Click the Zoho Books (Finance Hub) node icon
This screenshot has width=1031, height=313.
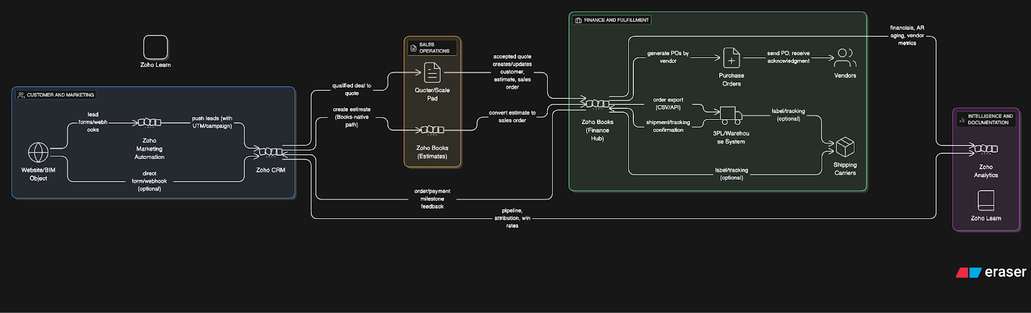[x=597, y=104]
